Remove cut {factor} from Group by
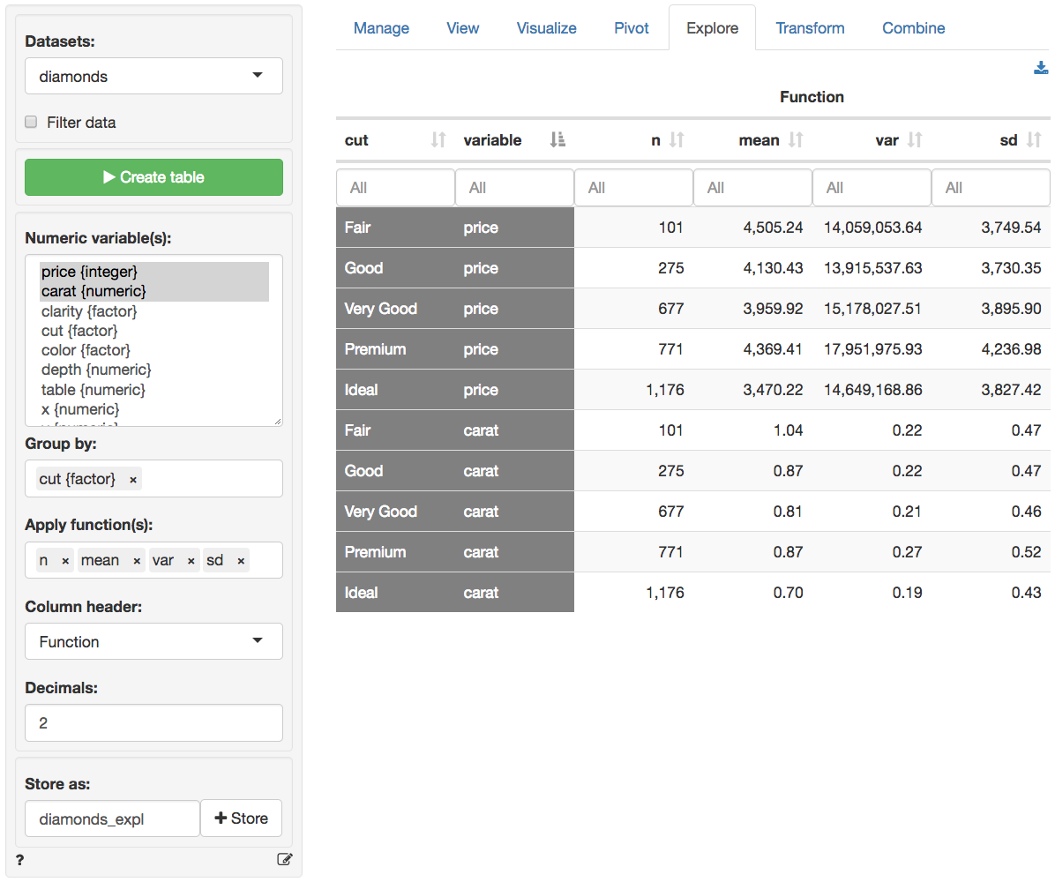This screenshot has width=1055, height=882. coord(133,480)
